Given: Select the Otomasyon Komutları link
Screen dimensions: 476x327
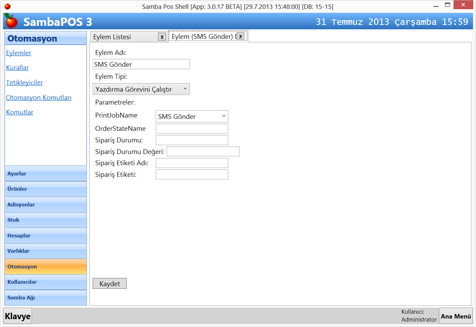Looking at the screenshot, I should [39, 97].
